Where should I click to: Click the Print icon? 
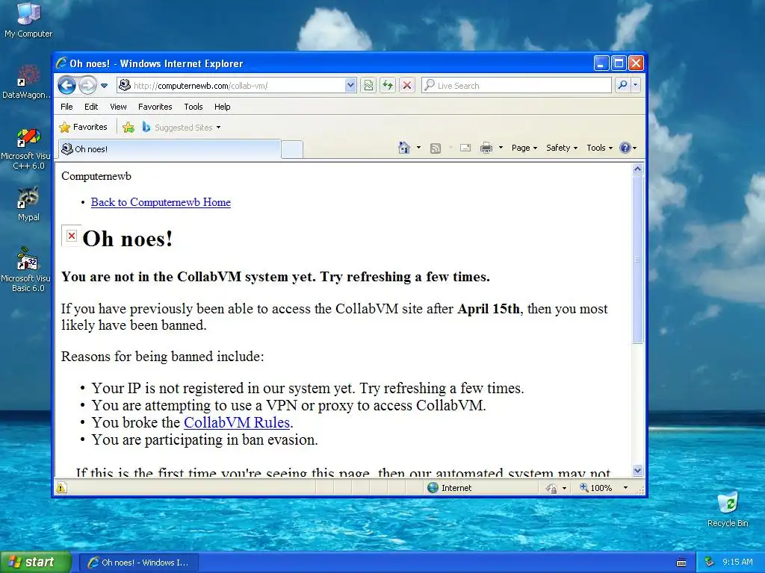[x=486, y=148]
